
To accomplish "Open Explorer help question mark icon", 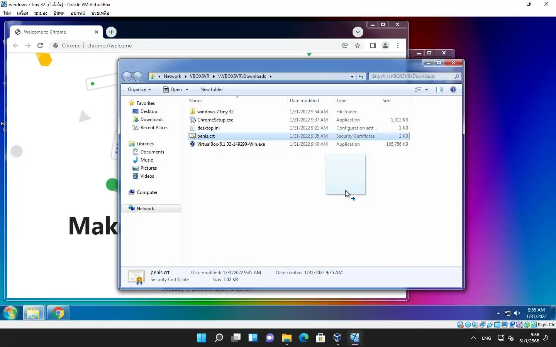I will pos(453,89).
